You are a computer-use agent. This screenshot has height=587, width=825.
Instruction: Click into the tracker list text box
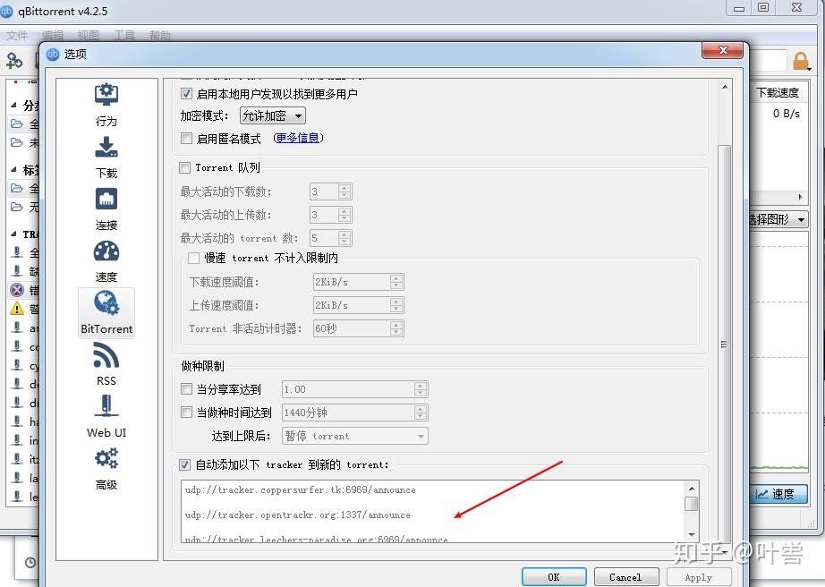(432, 511)
